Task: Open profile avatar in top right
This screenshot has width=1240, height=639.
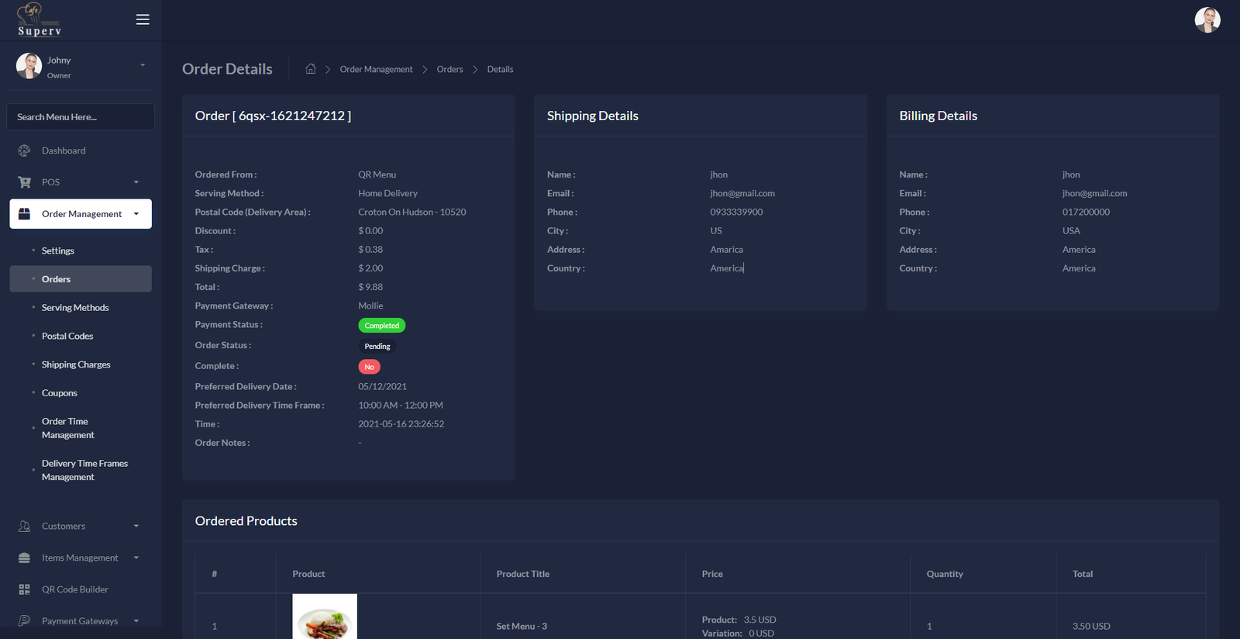Action: click(x=1207, y=20)
